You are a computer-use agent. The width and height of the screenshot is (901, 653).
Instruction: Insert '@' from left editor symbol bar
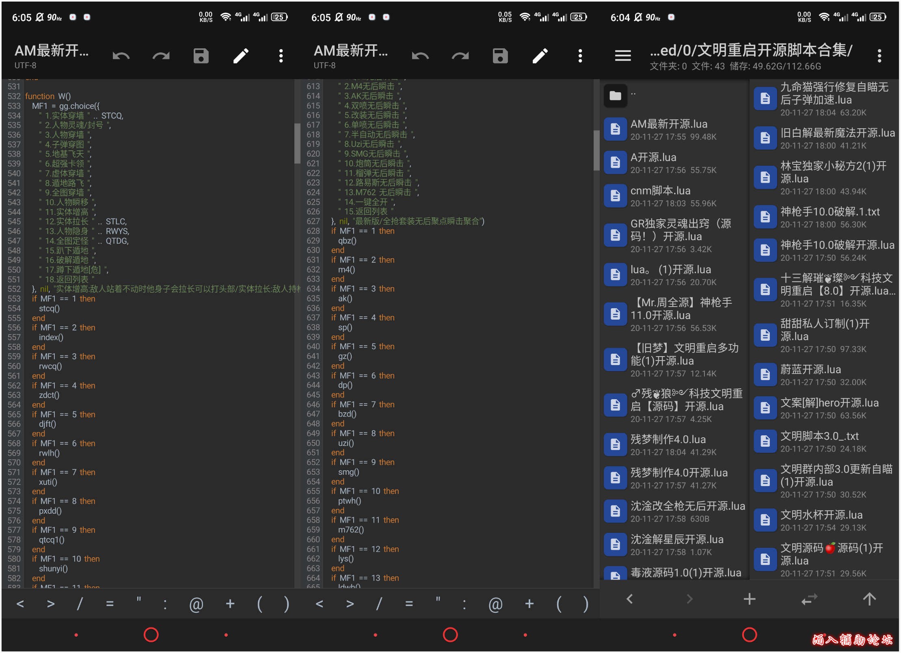196,604
